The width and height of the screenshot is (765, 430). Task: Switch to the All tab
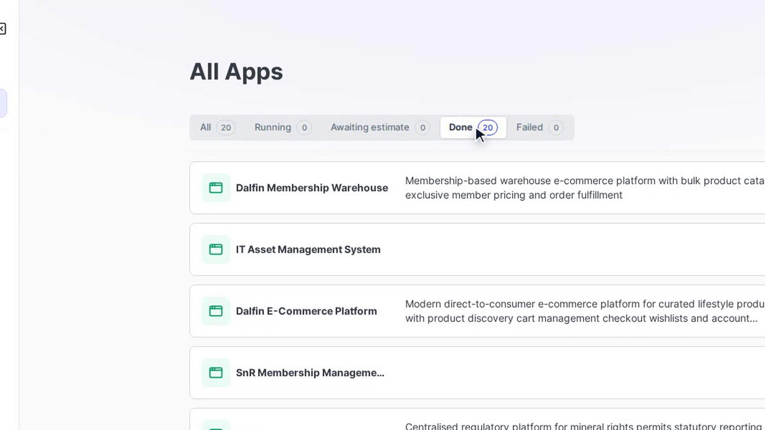(x=218, y=127)
